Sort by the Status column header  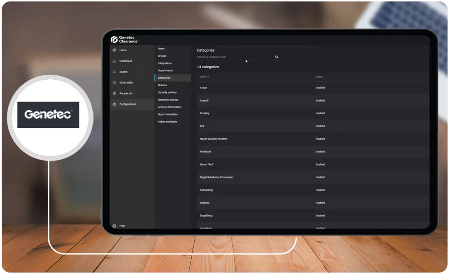tap(319, 77)
